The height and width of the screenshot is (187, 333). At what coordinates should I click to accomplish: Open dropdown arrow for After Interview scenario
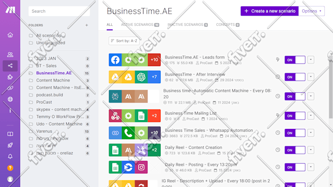click(310, 77)
